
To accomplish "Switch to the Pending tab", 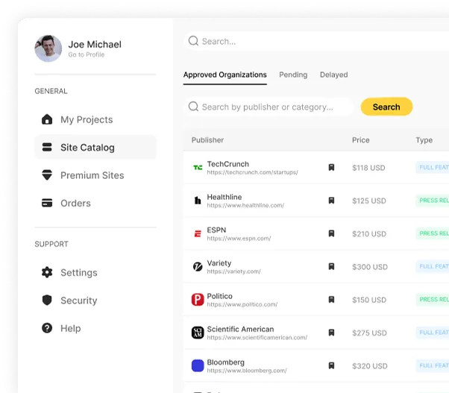I will [x=293, y=75].
